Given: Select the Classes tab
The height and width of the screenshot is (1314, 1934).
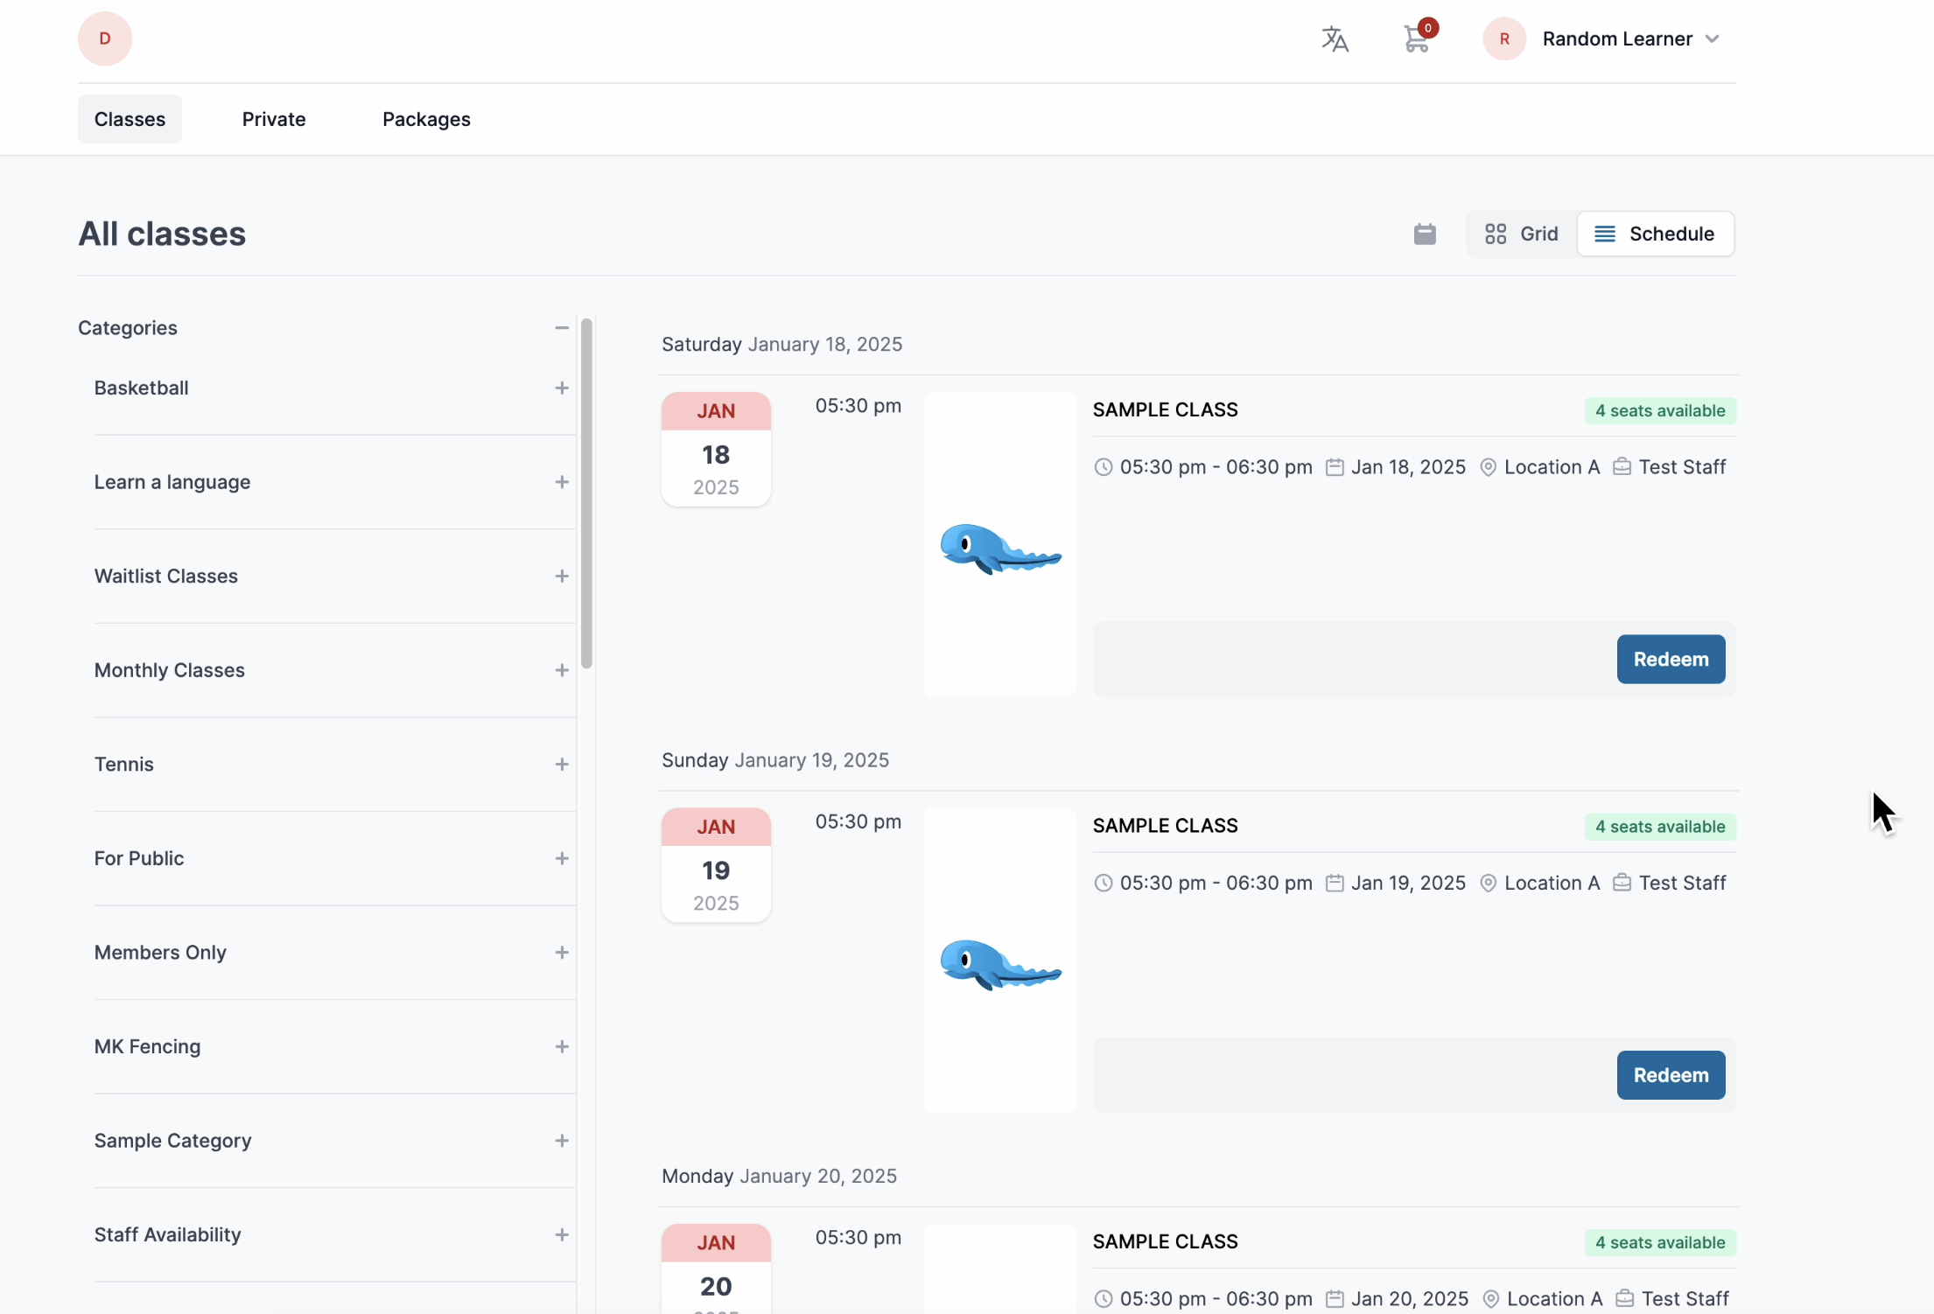Looking at the screenshot, I should (130, 119).
